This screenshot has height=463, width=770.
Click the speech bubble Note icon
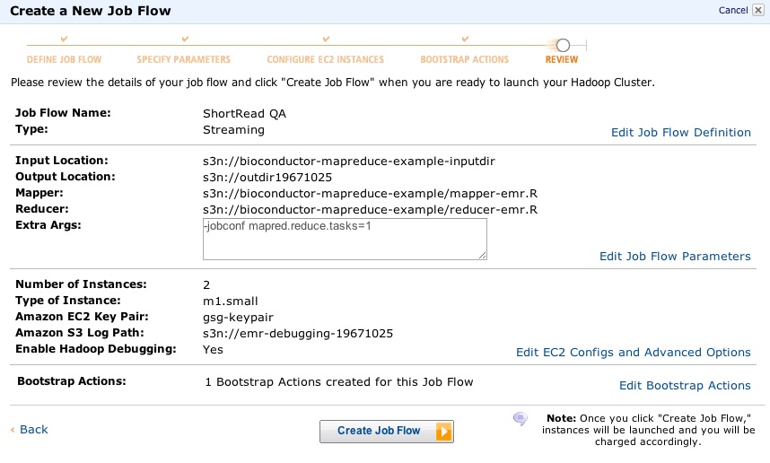point(520,419)
